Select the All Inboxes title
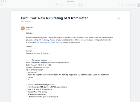This screenshot has width=140, height=102. [x=71, y=1]
